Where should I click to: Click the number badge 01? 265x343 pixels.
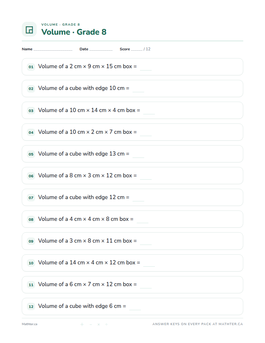pyautogui.click(x=31, y=67)
